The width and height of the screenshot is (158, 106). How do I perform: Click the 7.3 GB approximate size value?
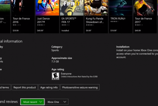(x=55, y=62)
